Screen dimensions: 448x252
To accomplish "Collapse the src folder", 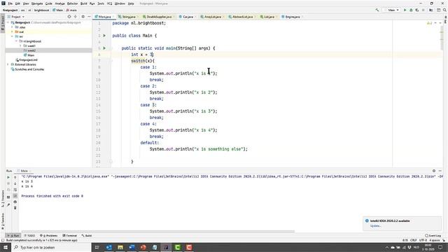I will pos(13,36).
